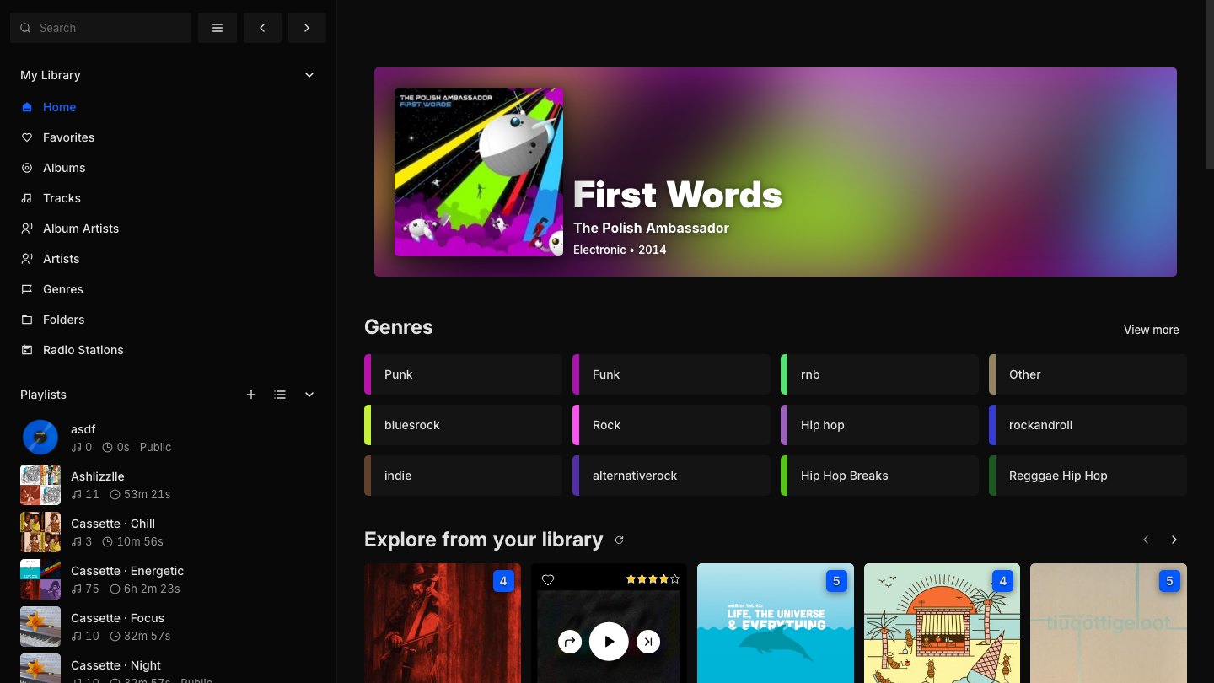Screen dimensions: 1214x683
Task: Select the Other genre
Action: pyautogui.click(x=1088, y=374)
